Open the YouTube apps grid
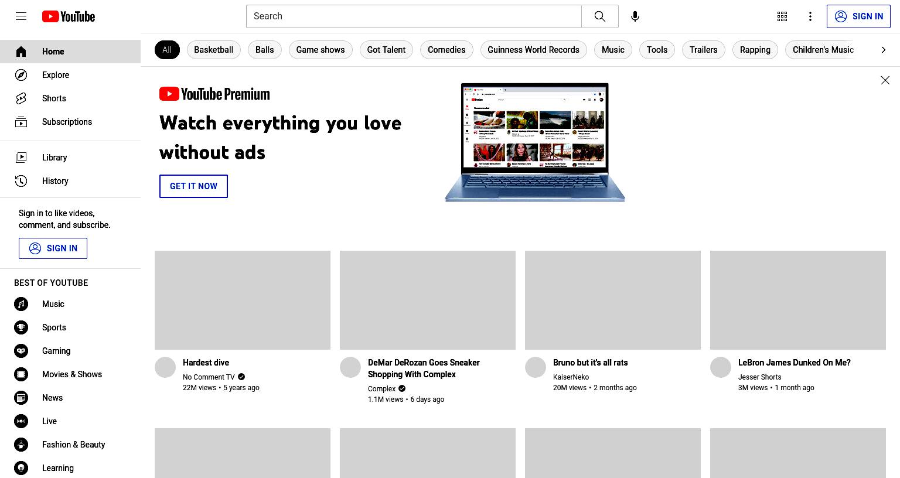Viewport: 900px width, 478px height. tap(782, 16)
